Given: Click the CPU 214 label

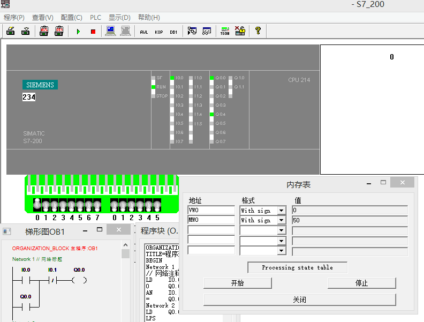Looking at the screenshot, I should point(299,80).
